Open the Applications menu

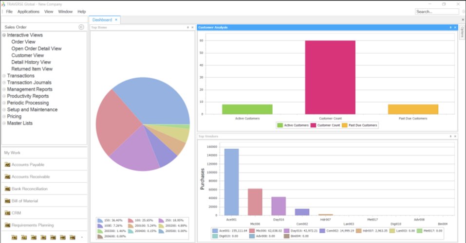pos(28,12)
